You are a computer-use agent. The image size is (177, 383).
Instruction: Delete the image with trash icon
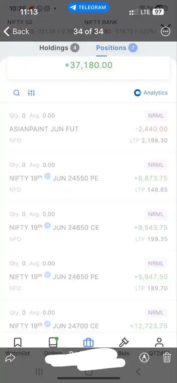point(167,358)
